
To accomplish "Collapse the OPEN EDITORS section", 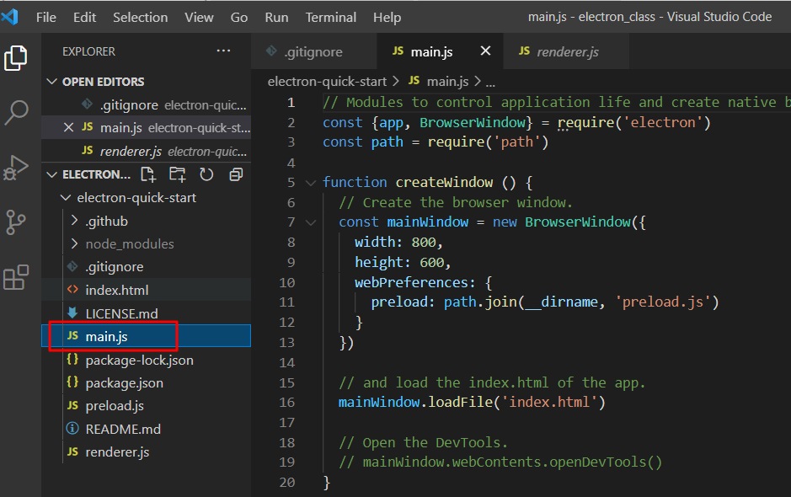I will [x=51, y=81].
